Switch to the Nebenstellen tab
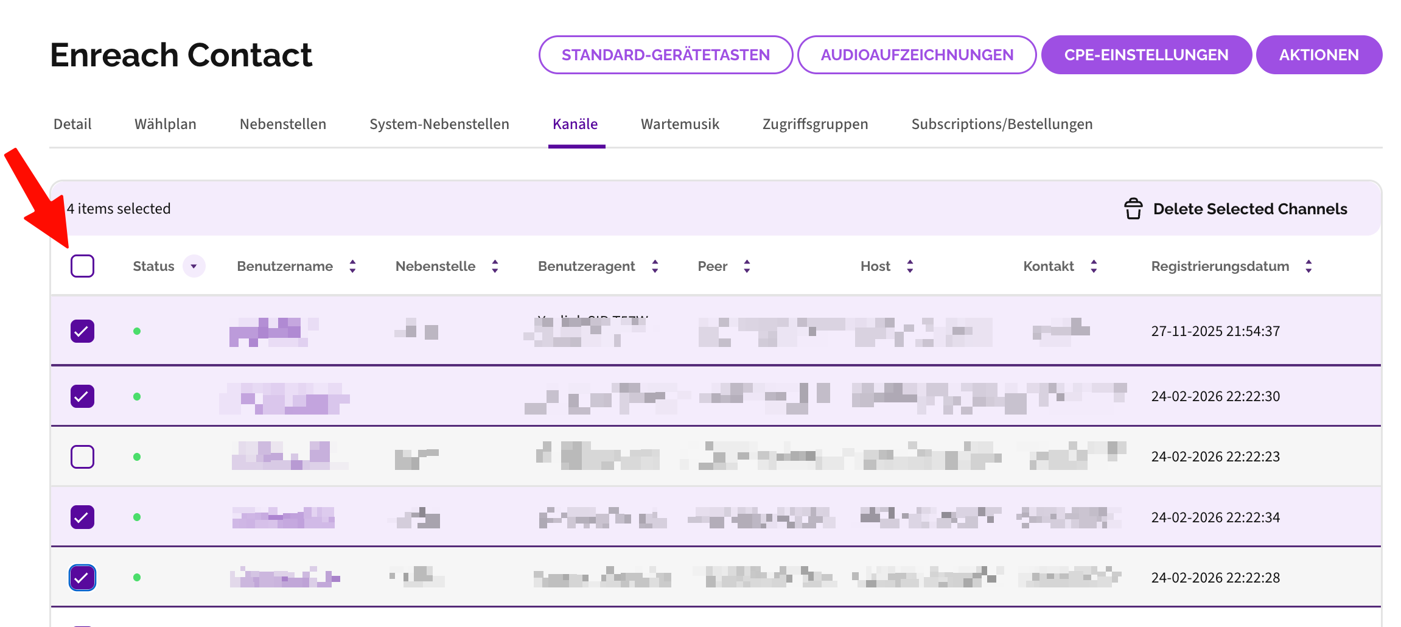The width and height of the screenshot is (1401, 627). (282, 124)
